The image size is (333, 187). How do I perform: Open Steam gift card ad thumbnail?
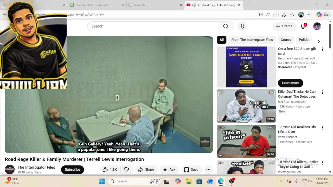coord(246,67)
